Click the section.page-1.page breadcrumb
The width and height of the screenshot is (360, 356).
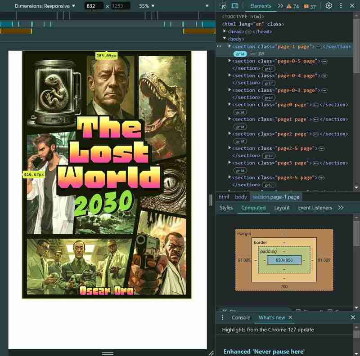point(276,197)
